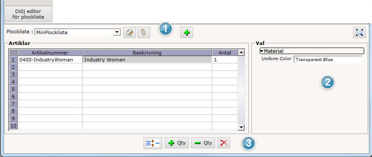
Task: Select the Industry Woman description cell
Action: [x=147, y=60]
